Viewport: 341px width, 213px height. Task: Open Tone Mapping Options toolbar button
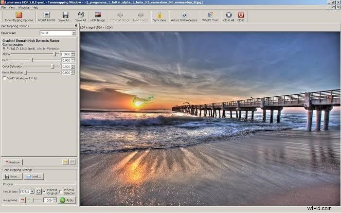tap(18, 17)
